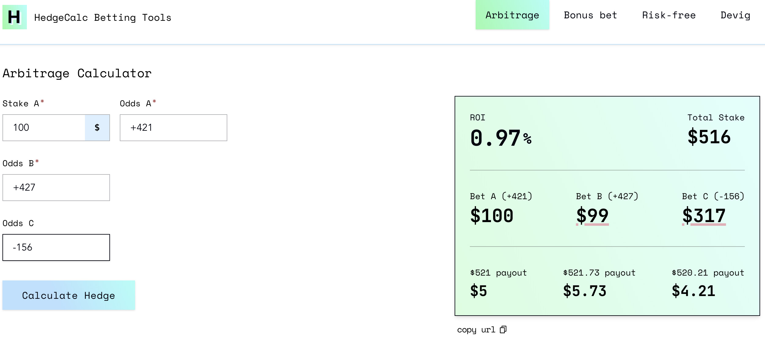Click the underlined Bet C $317 amount
765x344 pixels.
(x=704, y=216)
